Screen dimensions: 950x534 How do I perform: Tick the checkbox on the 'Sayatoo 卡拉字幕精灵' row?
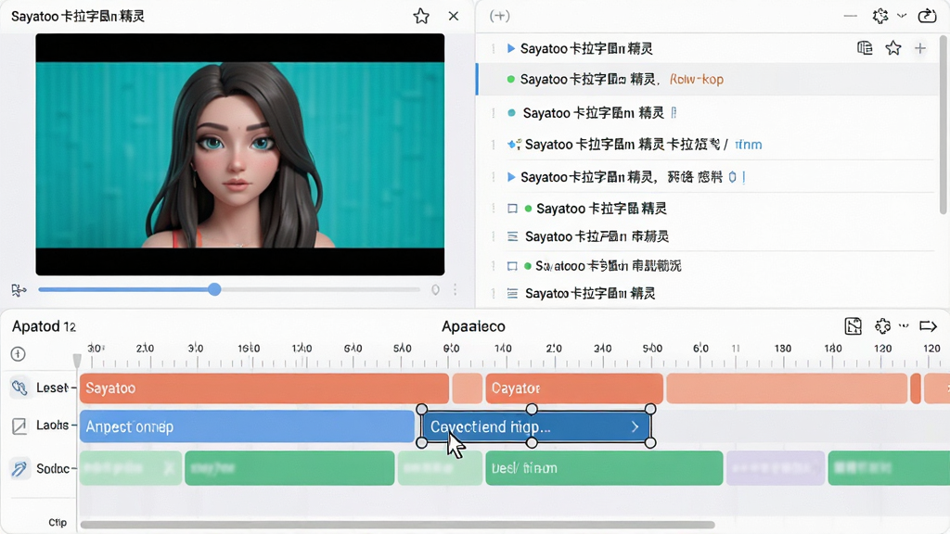(x=512, y=209)
